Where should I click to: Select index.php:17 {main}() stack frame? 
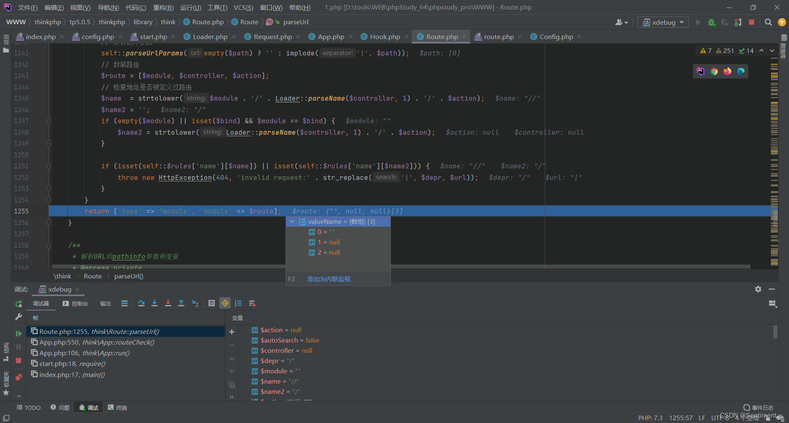(126, 375)
